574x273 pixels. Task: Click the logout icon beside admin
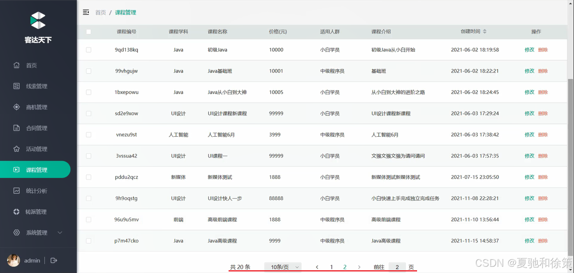pyautogui.click(x=54, y=261)
